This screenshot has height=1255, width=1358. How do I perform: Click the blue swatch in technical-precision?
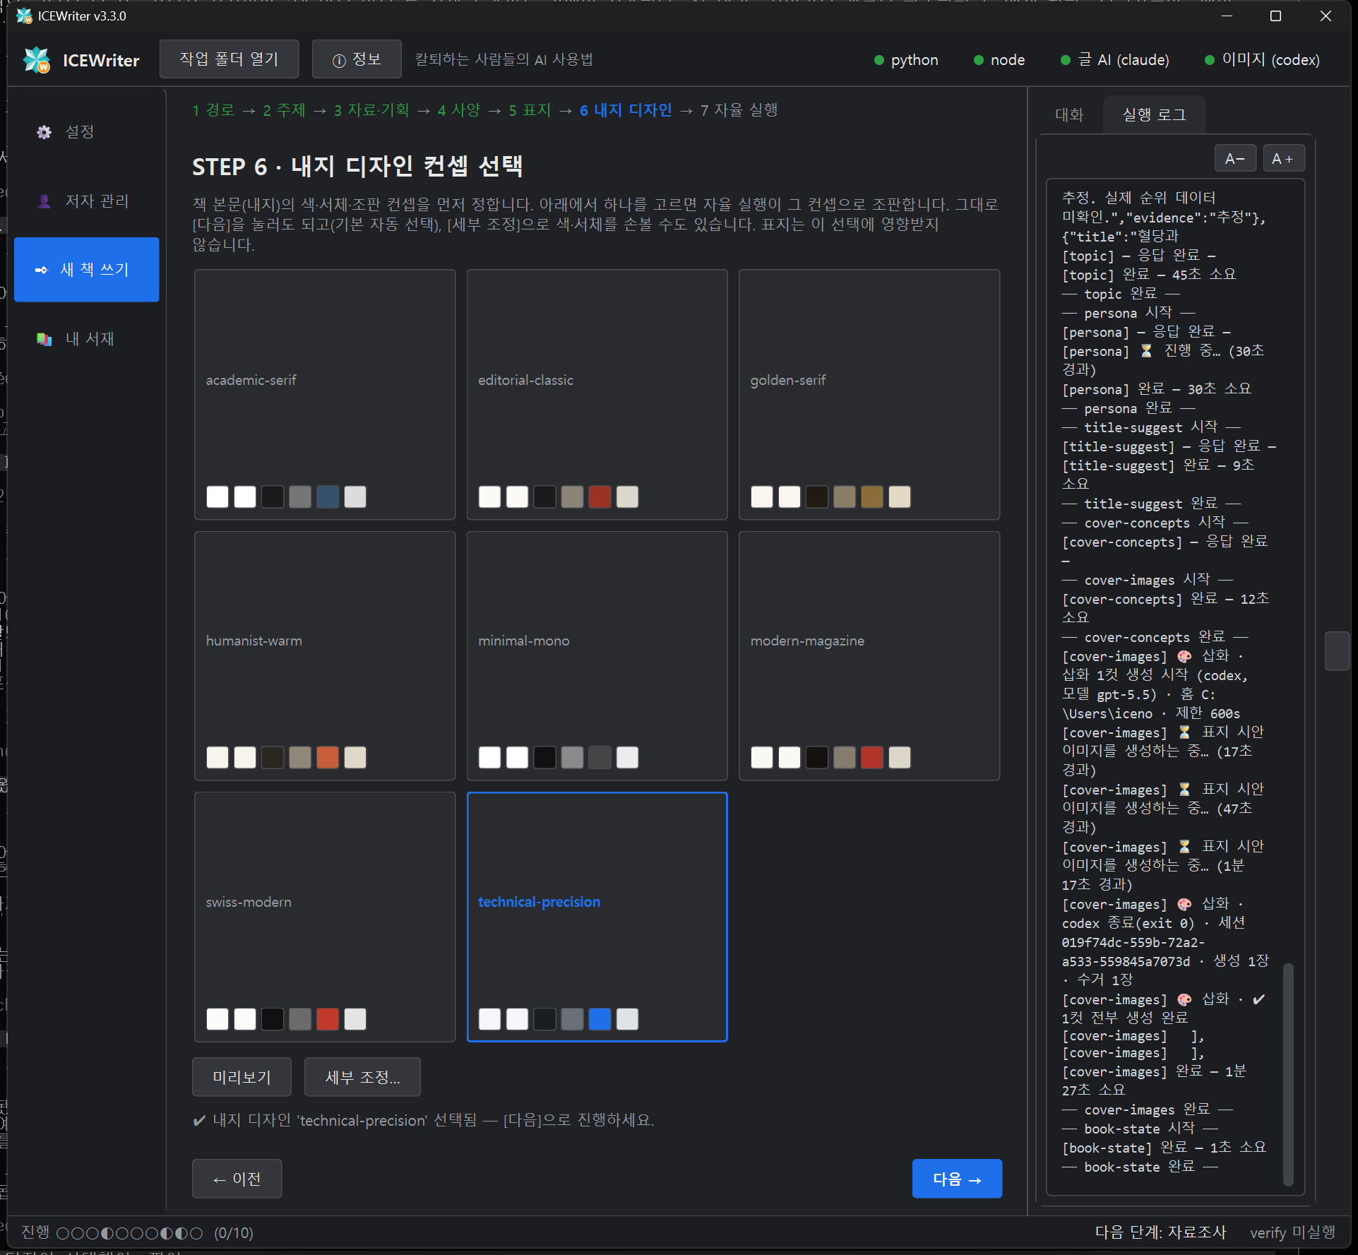pyautogui.click(x=600, y=1019)
